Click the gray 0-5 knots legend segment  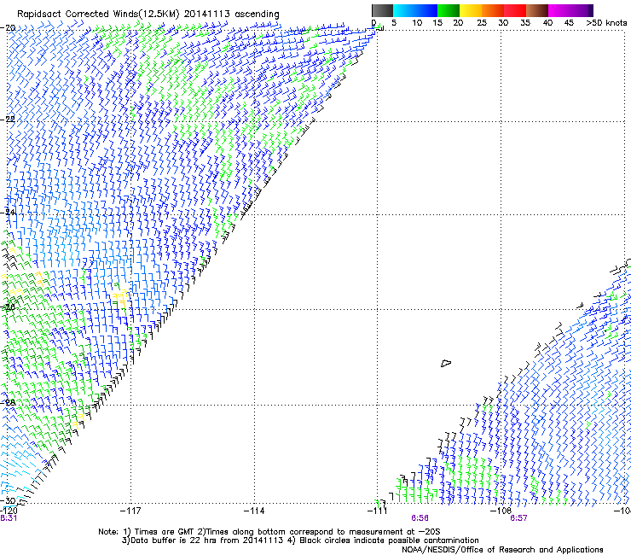383,10
